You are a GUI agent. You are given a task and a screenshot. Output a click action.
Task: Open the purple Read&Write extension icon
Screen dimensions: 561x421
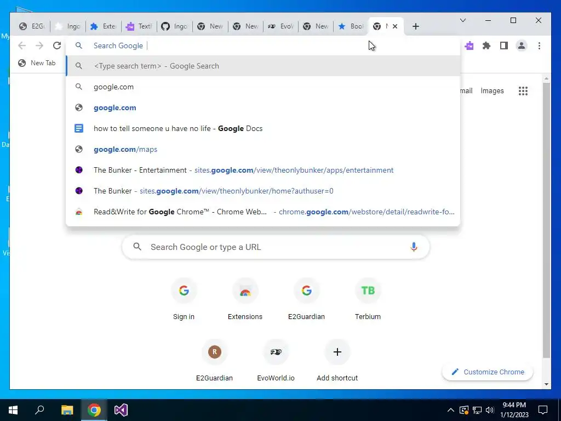[469, 45]
